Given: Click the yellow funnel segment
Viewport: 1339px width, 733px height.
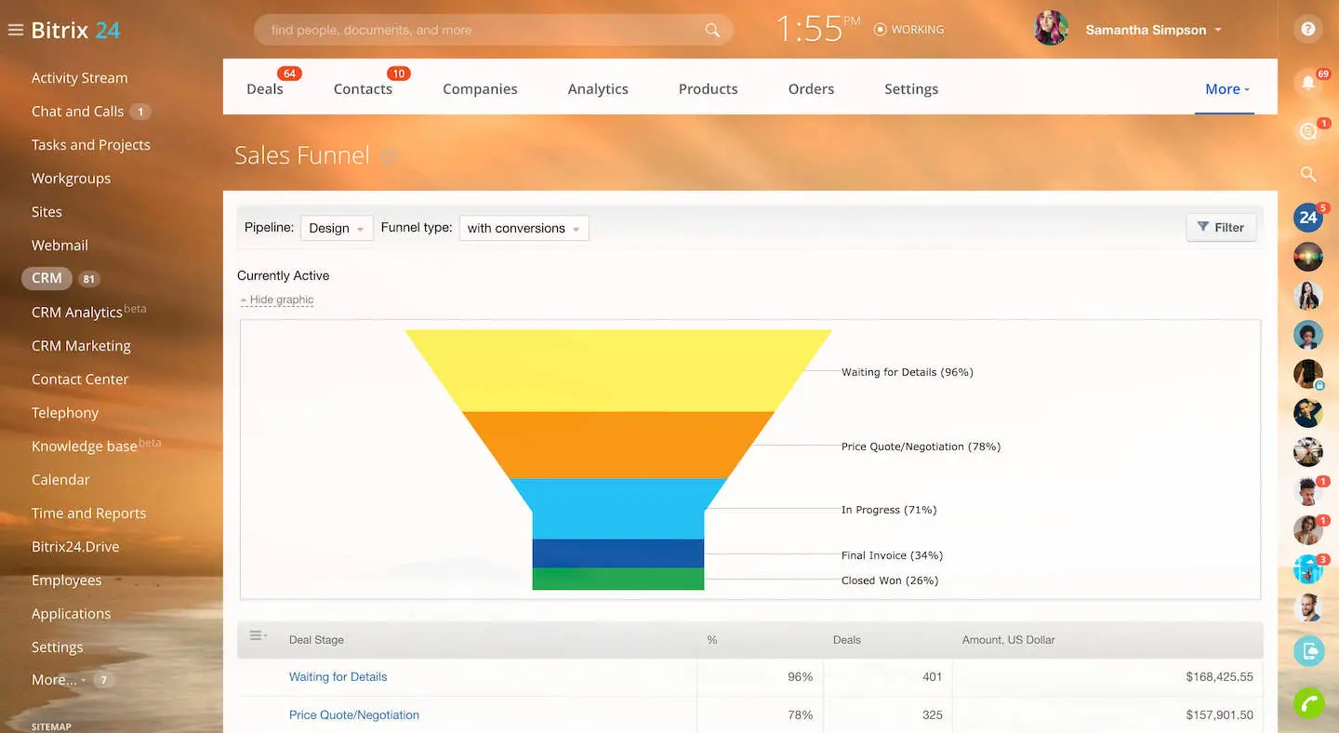Looking at the screenshot, I should 617,370.
